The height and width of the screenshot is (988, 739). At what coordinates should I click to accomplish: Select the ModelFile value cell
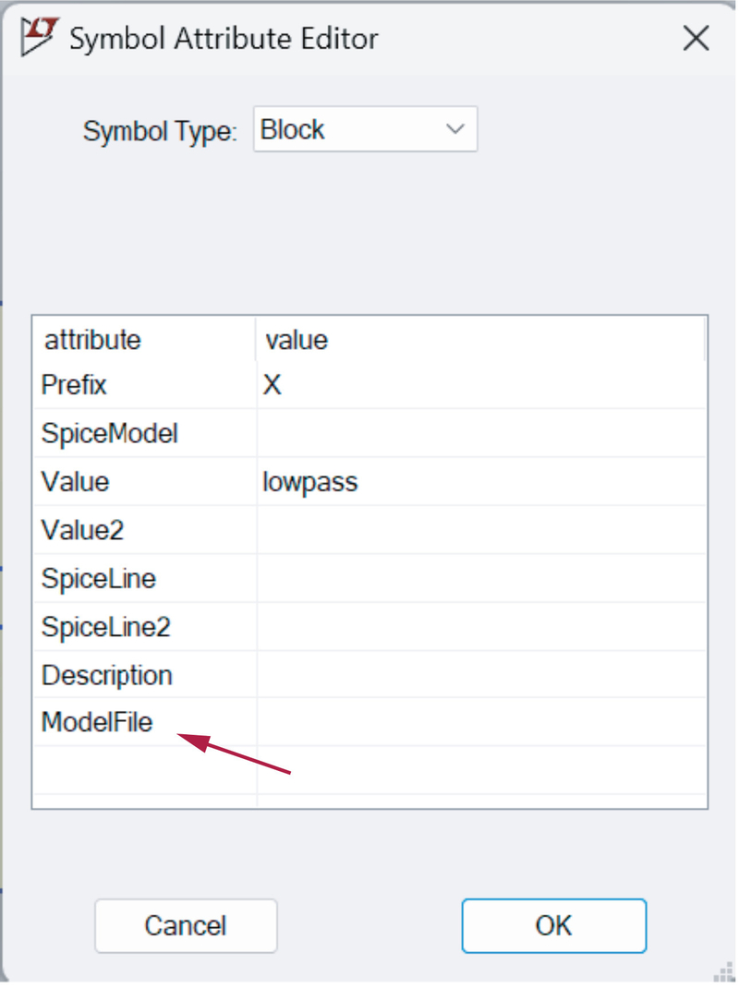(480, 723)
